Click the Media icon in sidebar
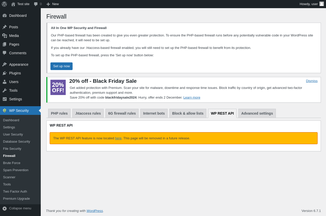This screenshot has width=326, height=216. pyautogui.click(x=5, y=36)
